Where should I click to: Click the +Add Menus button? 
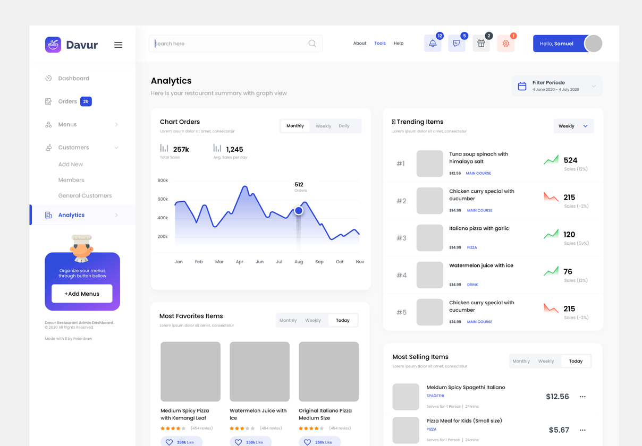tap(82, 294)
